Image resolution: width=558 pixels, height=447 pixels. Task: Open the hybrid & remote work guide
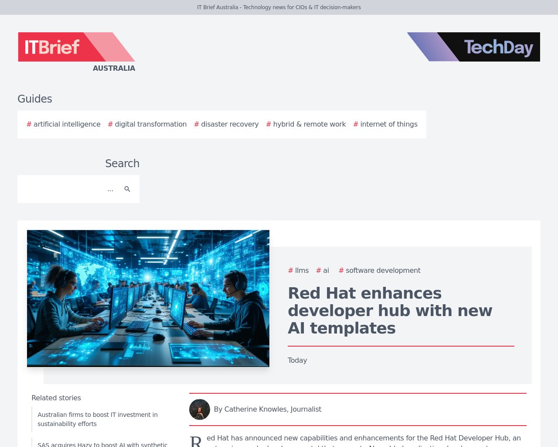pos(306,124)
